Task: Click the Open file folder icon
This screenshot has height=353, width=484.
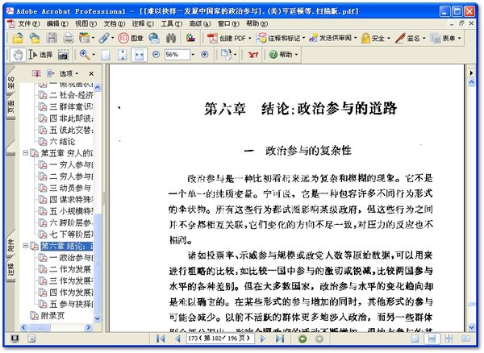Action: [x=18, y=38]
